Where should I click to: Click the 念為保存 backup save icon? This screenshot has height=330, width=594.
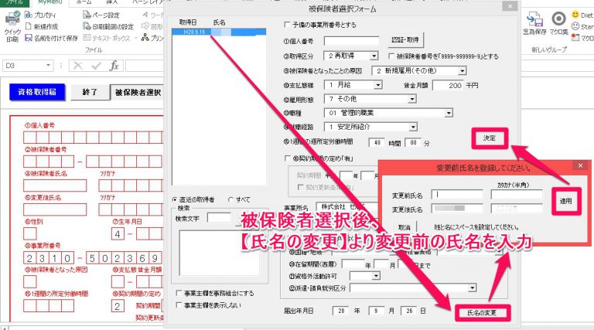[x=534, y=23]
